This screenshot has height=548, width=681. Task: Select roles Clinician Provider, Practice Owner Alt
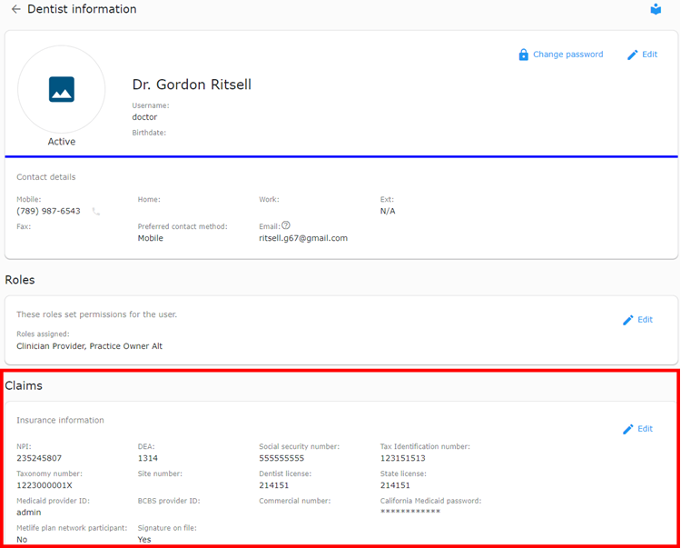90,346
